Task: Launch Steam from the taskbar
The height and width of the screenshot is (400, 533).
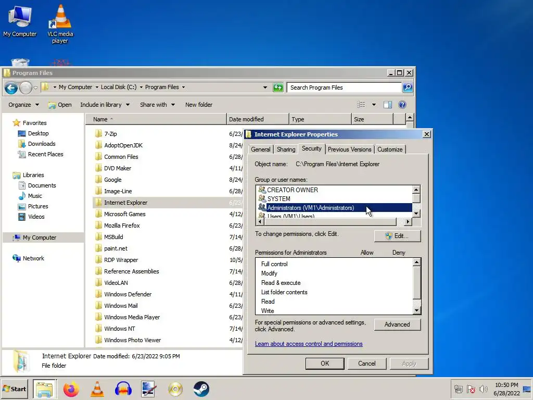Action: (x=201, y=389)
